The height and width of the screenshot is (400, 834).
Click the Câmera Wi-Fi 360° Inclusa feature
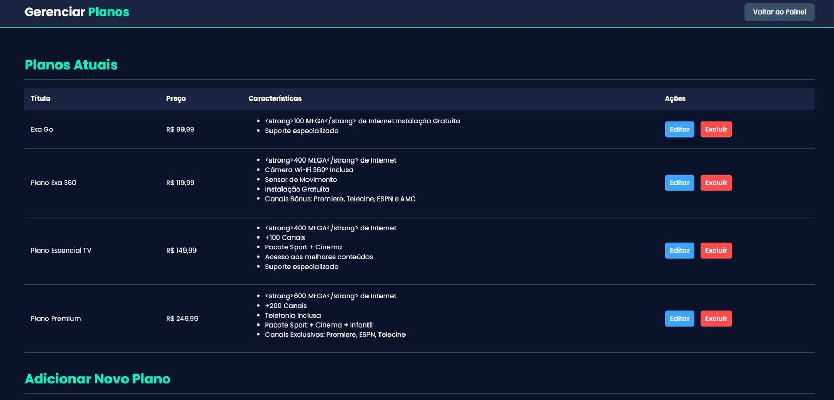[x=309, y=170]
